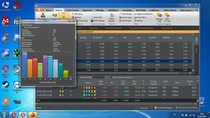Click the player name status entry (PokerStars)
The height and width of the screenshot is (118, 210).
point(186,108)
